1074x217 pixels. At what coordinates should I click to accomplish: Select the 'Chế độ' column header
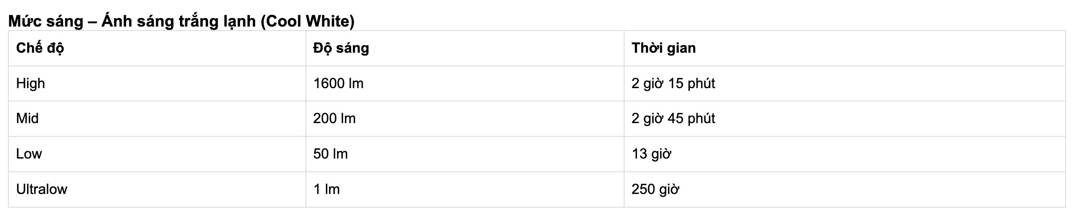[x=40, y=48]
